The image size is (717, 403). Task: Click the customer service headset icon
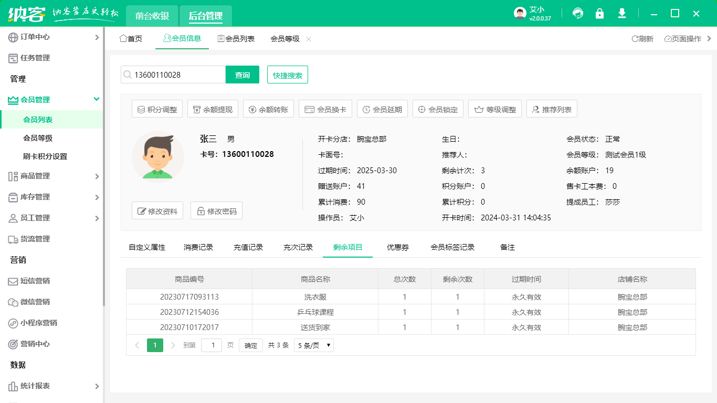pos(578,14)
